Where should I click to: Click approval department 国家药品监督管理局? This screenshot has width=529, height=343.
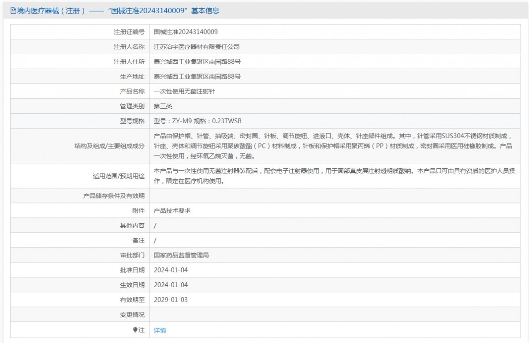181,255
